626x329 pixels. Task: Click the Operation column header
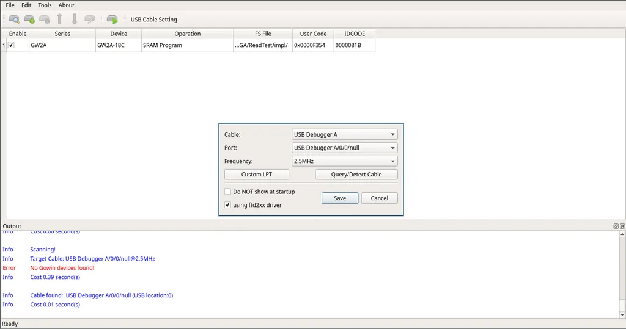(x=187, y=34)
